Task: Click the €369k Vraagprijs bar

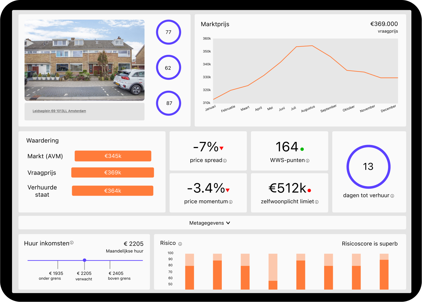Action: [112, 172]
